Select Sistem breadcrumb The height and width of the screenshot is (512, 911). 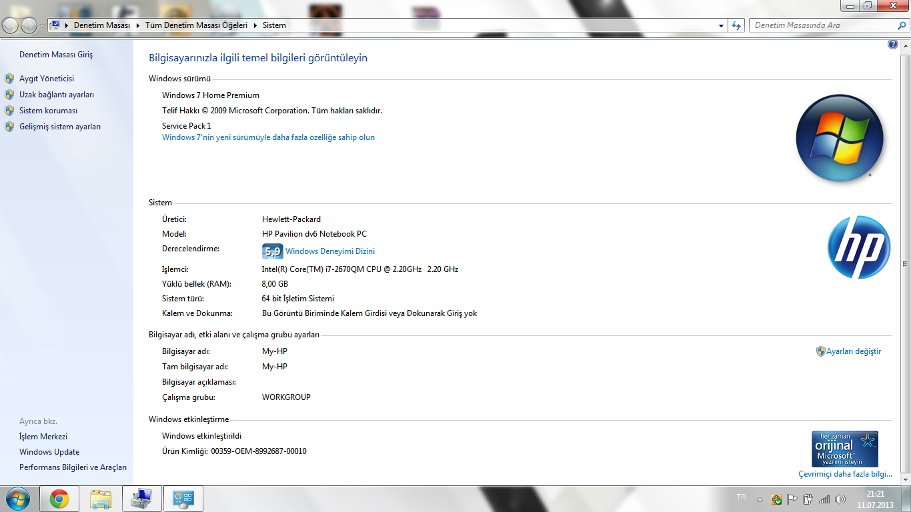coord(274,25)
